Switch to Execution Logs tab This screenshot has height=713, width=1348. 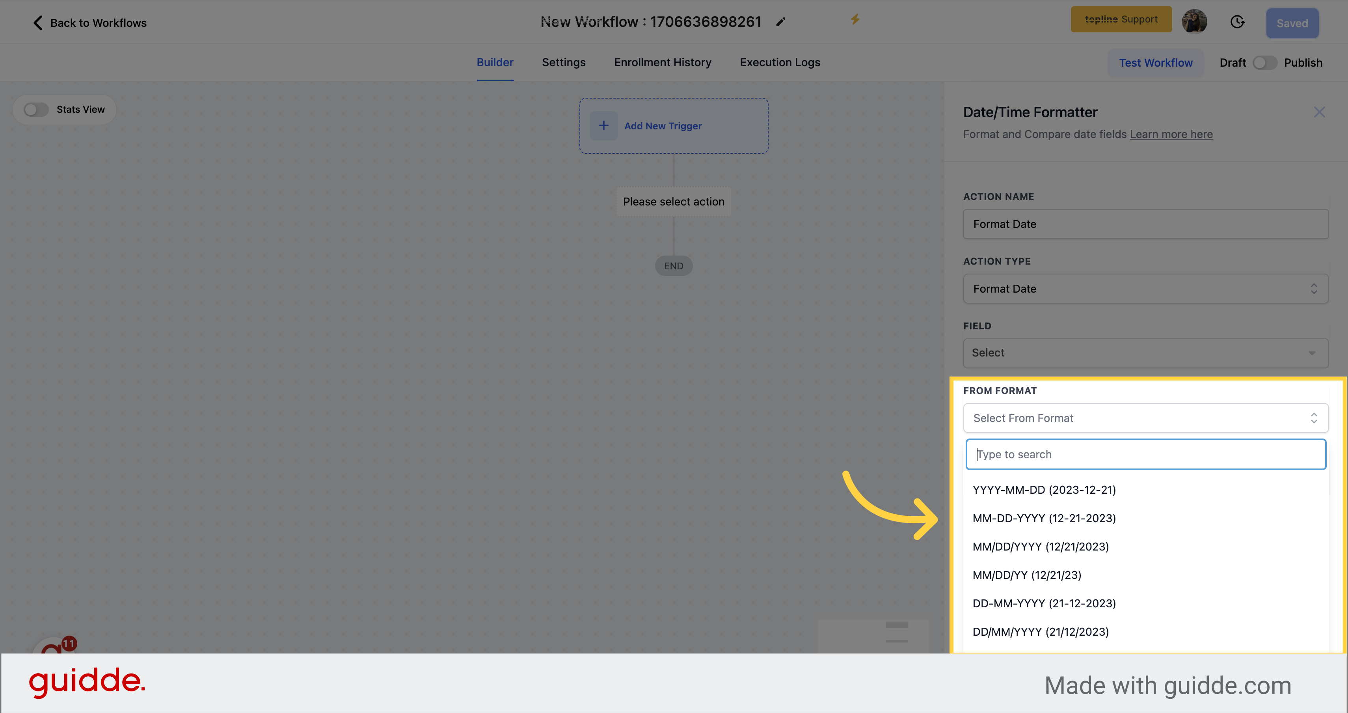tap(780, 62)
